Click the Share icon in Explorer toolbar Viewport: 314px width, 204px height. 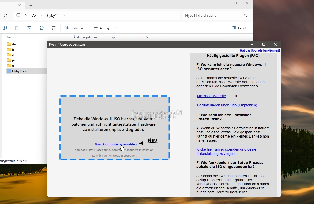[41, 28]
